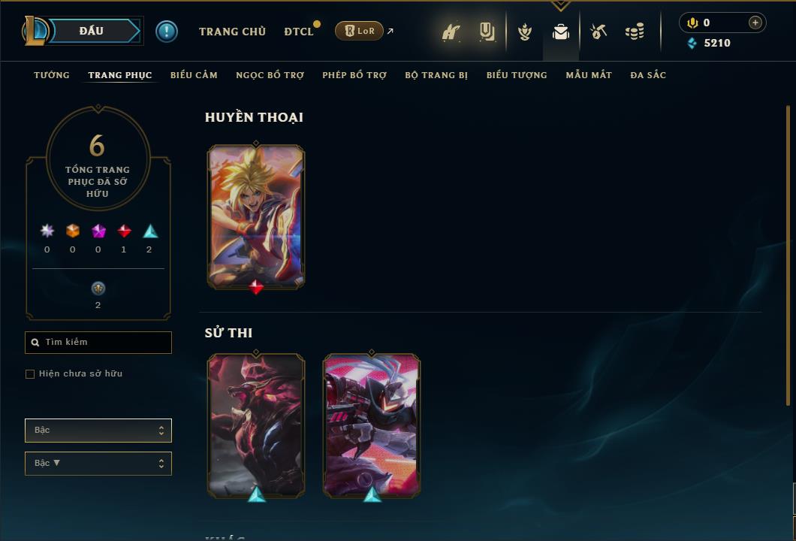This screenshot has height=541, width=796.
Task: Open the notification exclamation icon
Action: click(167, 32)
